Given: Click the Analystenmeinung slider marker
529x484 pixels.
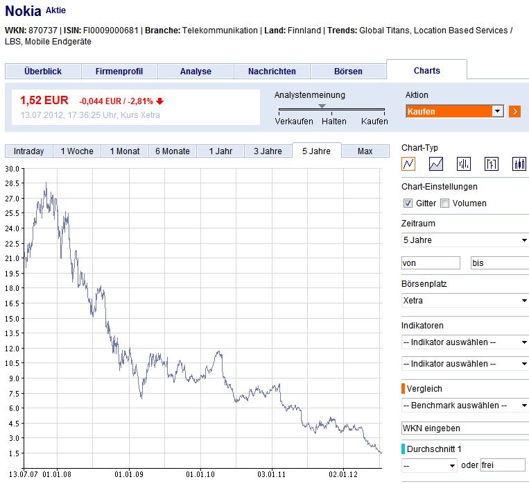Looking at the screenshot, I should coord(322,106).
